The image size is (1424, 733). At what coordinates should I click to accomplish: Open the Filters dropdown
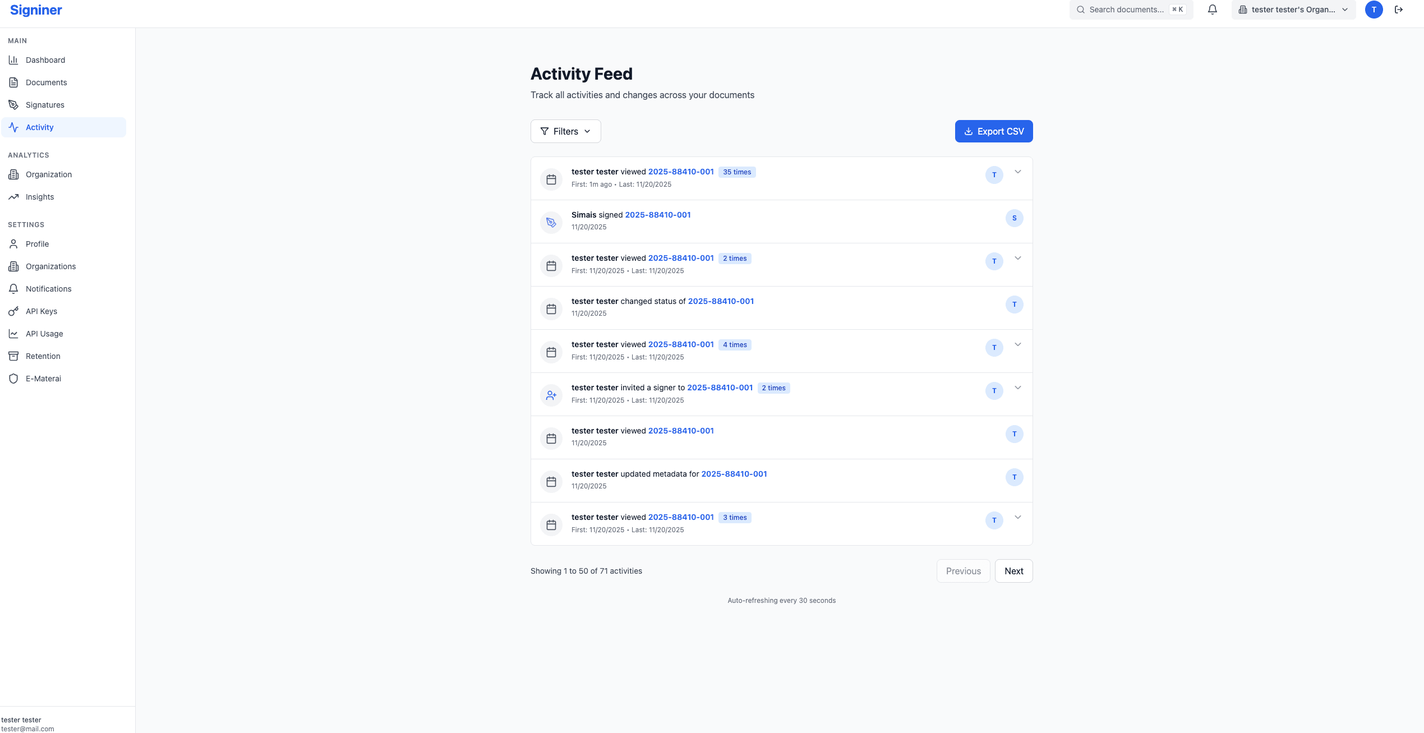coord(565,131)
